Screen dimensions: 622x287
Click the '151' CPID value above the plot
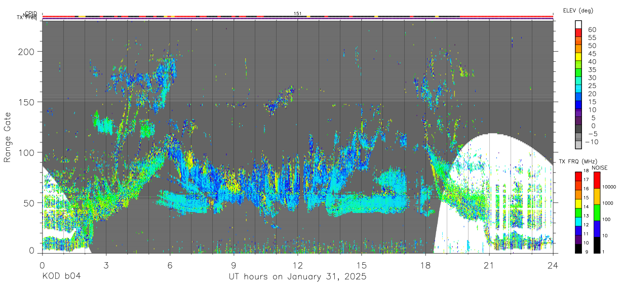tap(298, 14)
